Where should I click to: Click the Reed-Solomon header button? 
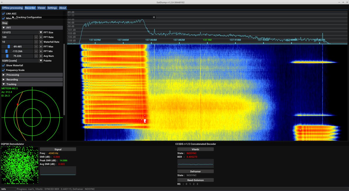(x=195, y=180)
